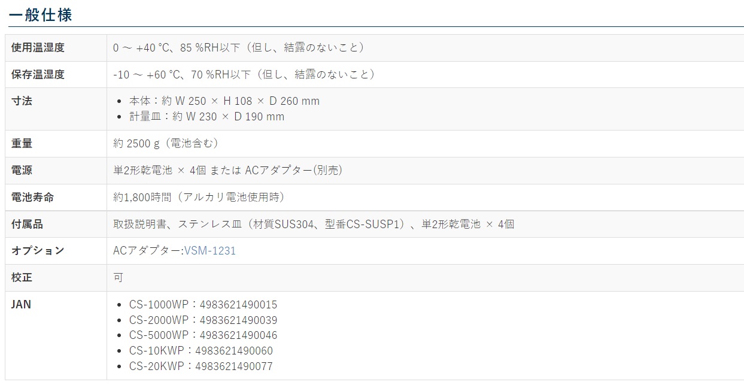
Task: Select the 寸法 row header cell
Action: (22, 101)
